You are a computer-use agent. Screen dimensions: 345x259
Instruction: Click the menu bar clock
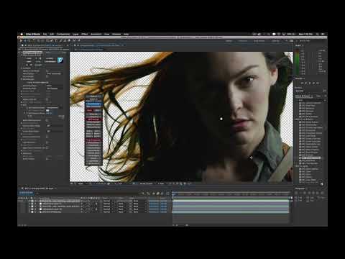click(x=305, y=34)
